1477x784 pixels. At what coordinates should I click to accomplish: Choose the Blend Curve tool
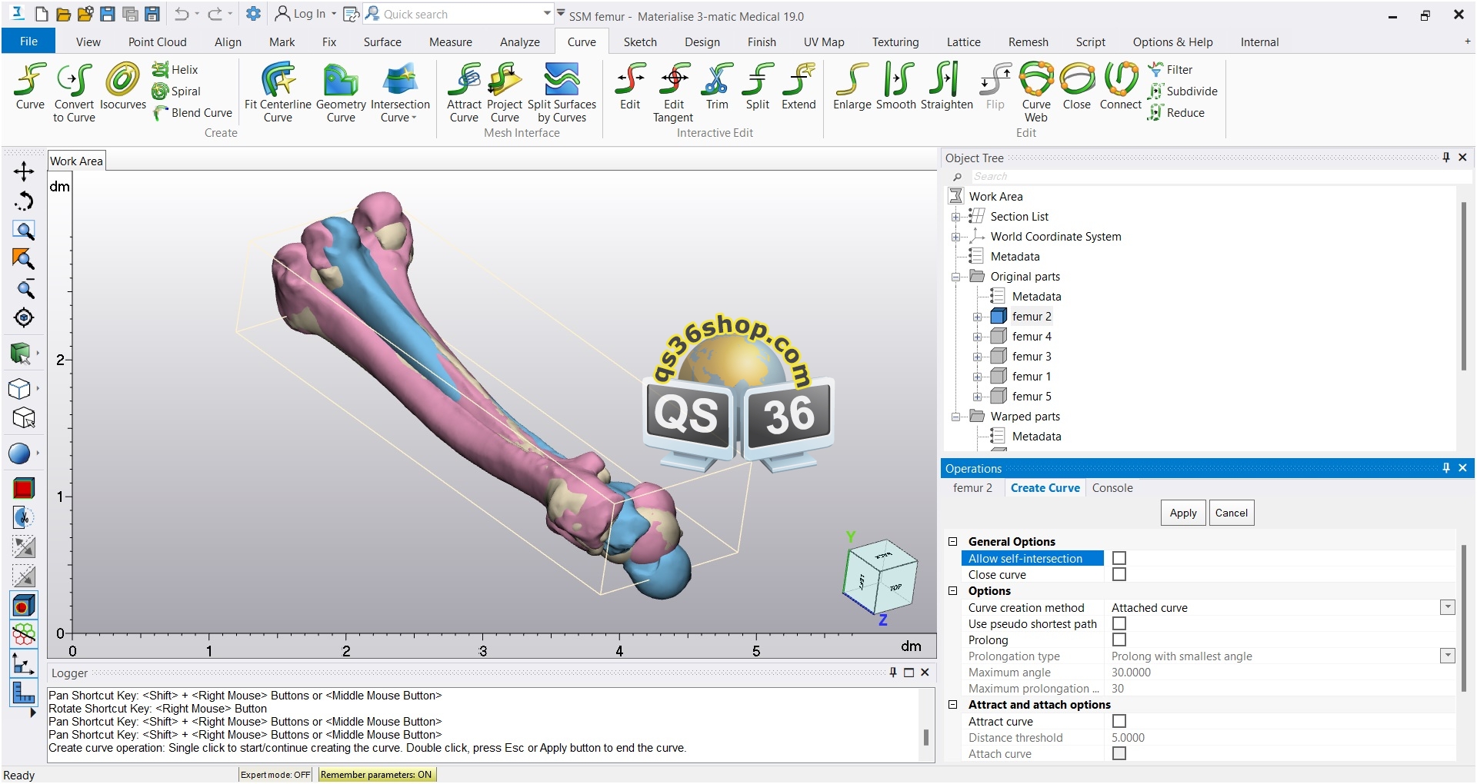(x=192, y=112)
